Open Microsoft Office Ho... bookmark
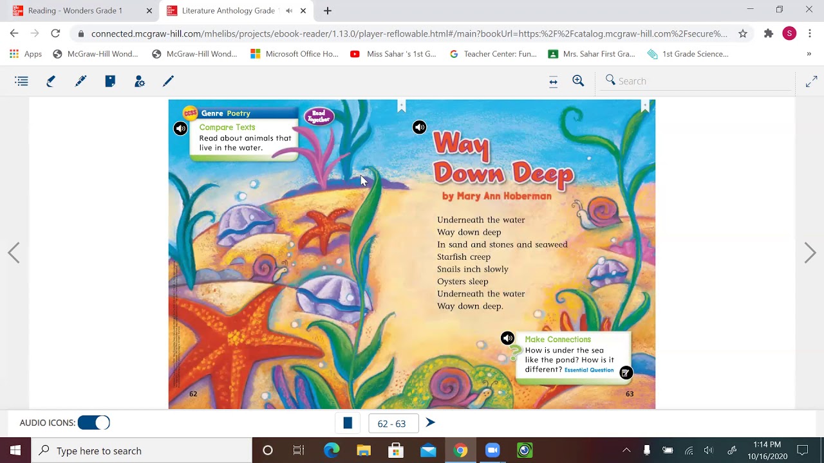 294,54
